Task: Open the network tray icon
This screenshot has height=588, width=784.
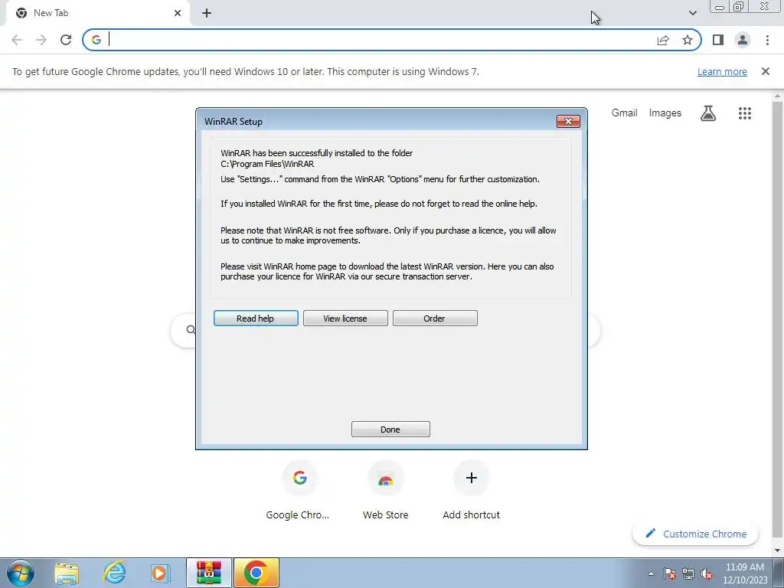Action: coord(688,573)
